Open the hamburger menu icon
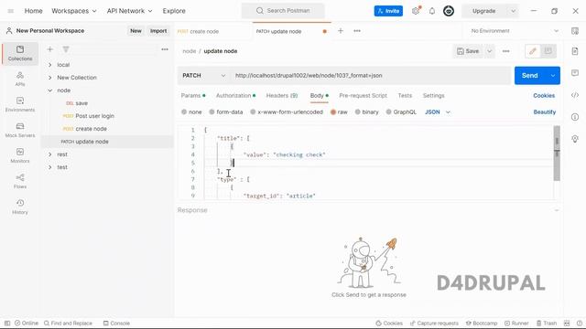Viewport: 586px width, 329px height. click(11, 11)
